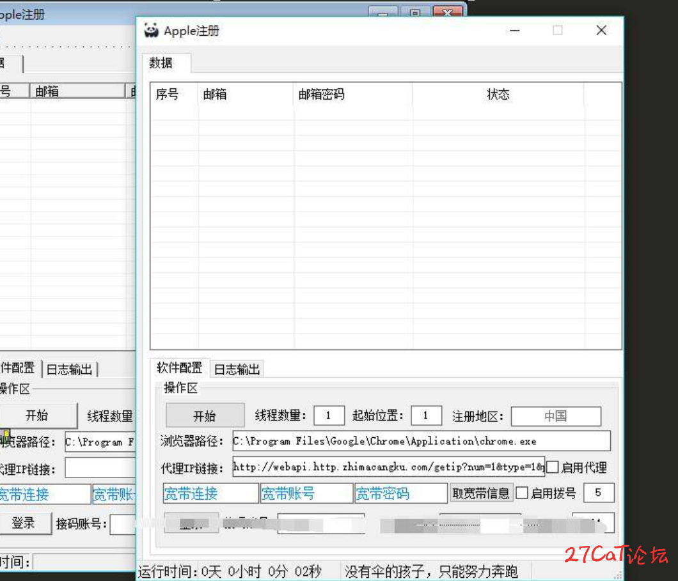Click the 代理IP链接 URL field in front window
This screenshot has height=581, width=678.
tap(388, 467)
